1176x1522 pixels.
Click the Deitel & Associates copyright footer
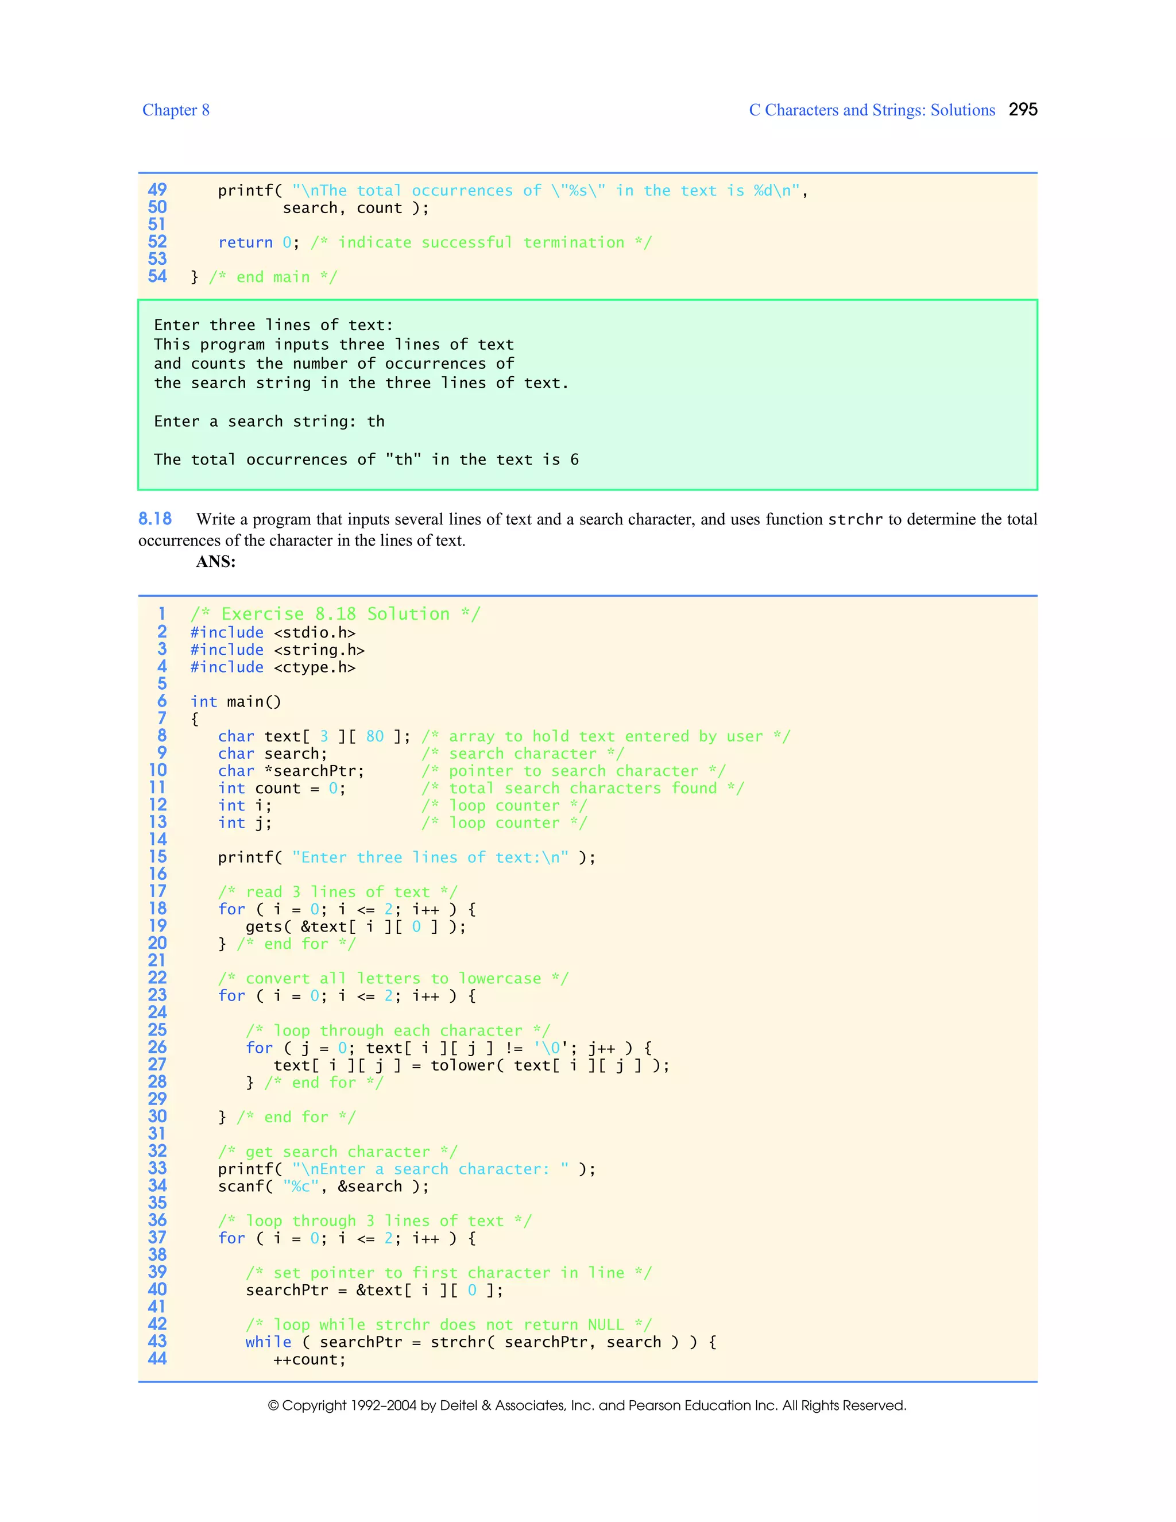click(587, 1405)
